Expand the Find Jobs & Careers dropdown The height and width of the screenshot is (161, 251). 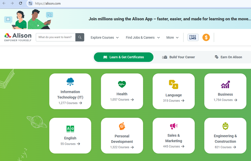(x=143, y=38)
